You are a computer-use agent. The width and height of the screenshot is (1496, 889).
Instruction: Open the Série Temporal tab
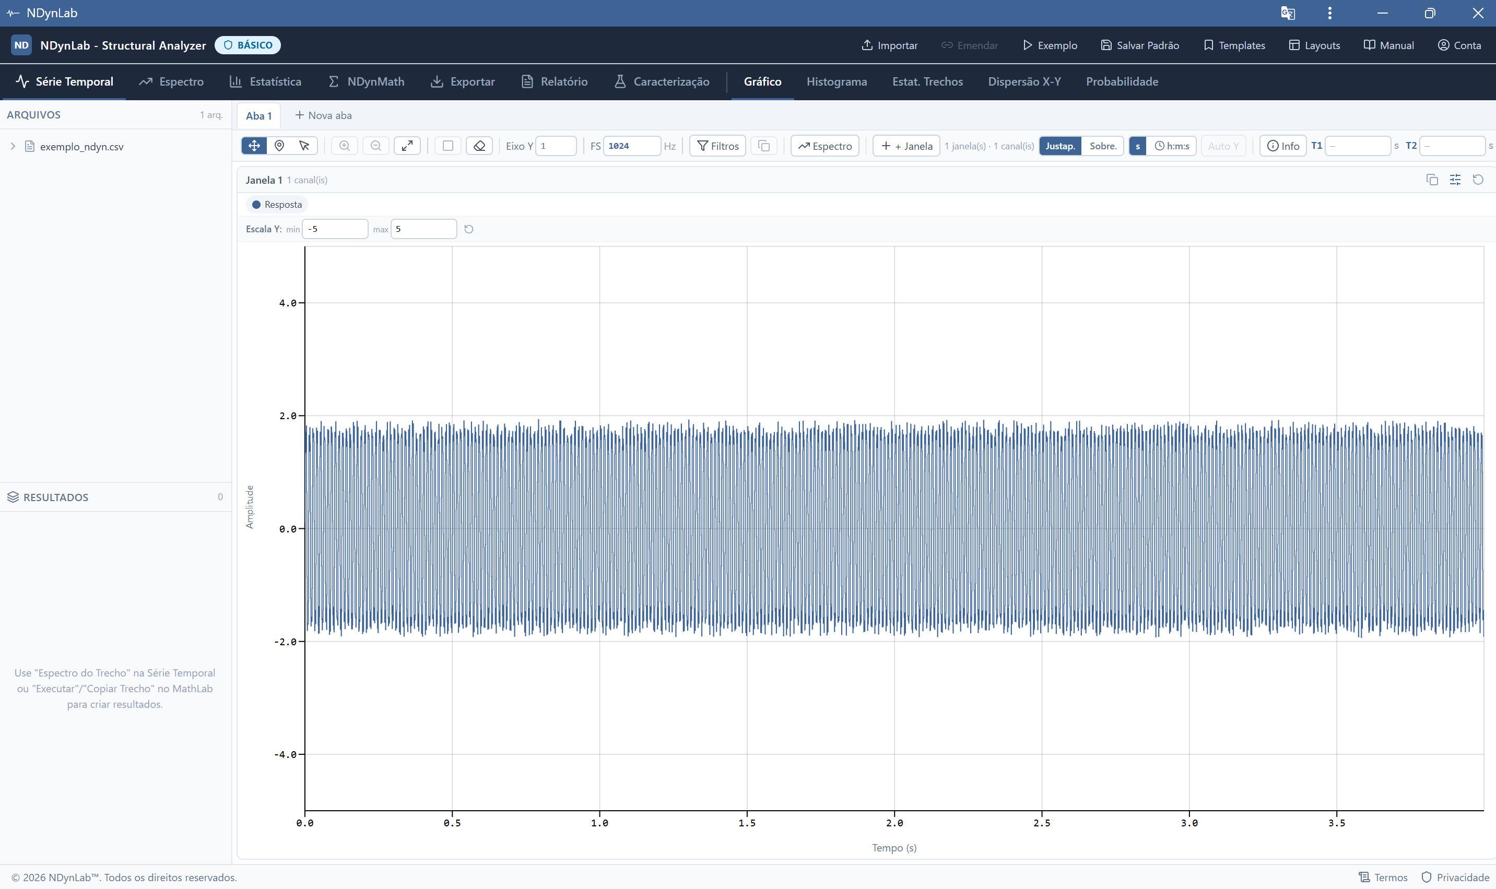point(64,81)
